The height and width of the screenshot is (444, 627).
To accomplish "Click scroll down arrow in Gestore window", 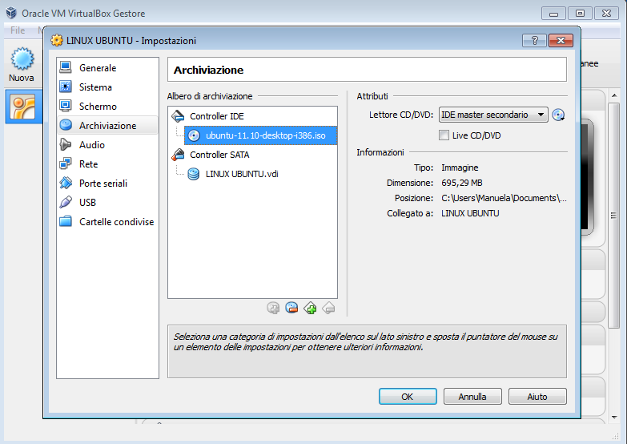I will [614, 418].
